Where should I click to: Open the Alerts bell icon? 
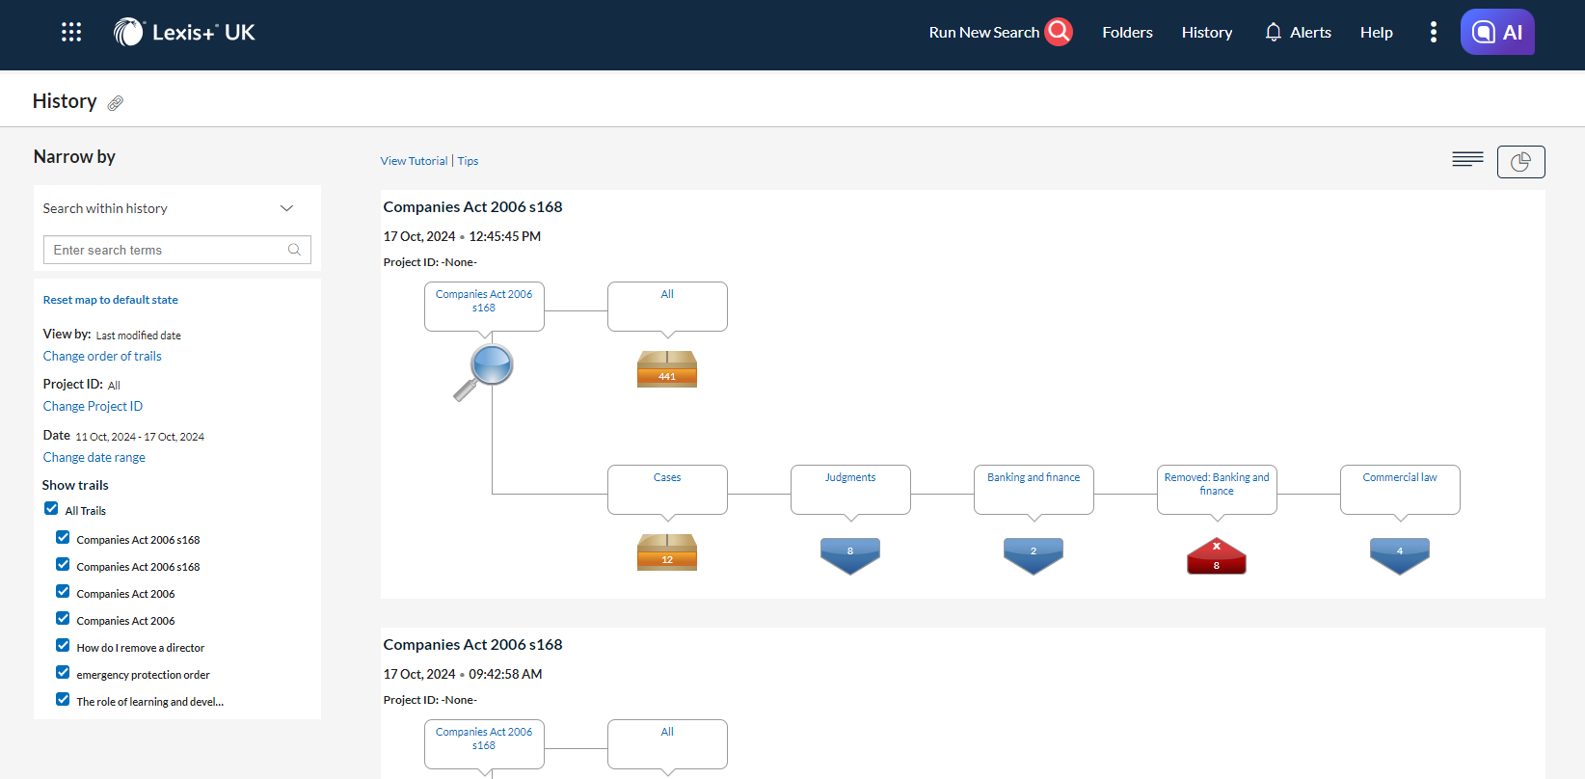tap(1273, 32)
